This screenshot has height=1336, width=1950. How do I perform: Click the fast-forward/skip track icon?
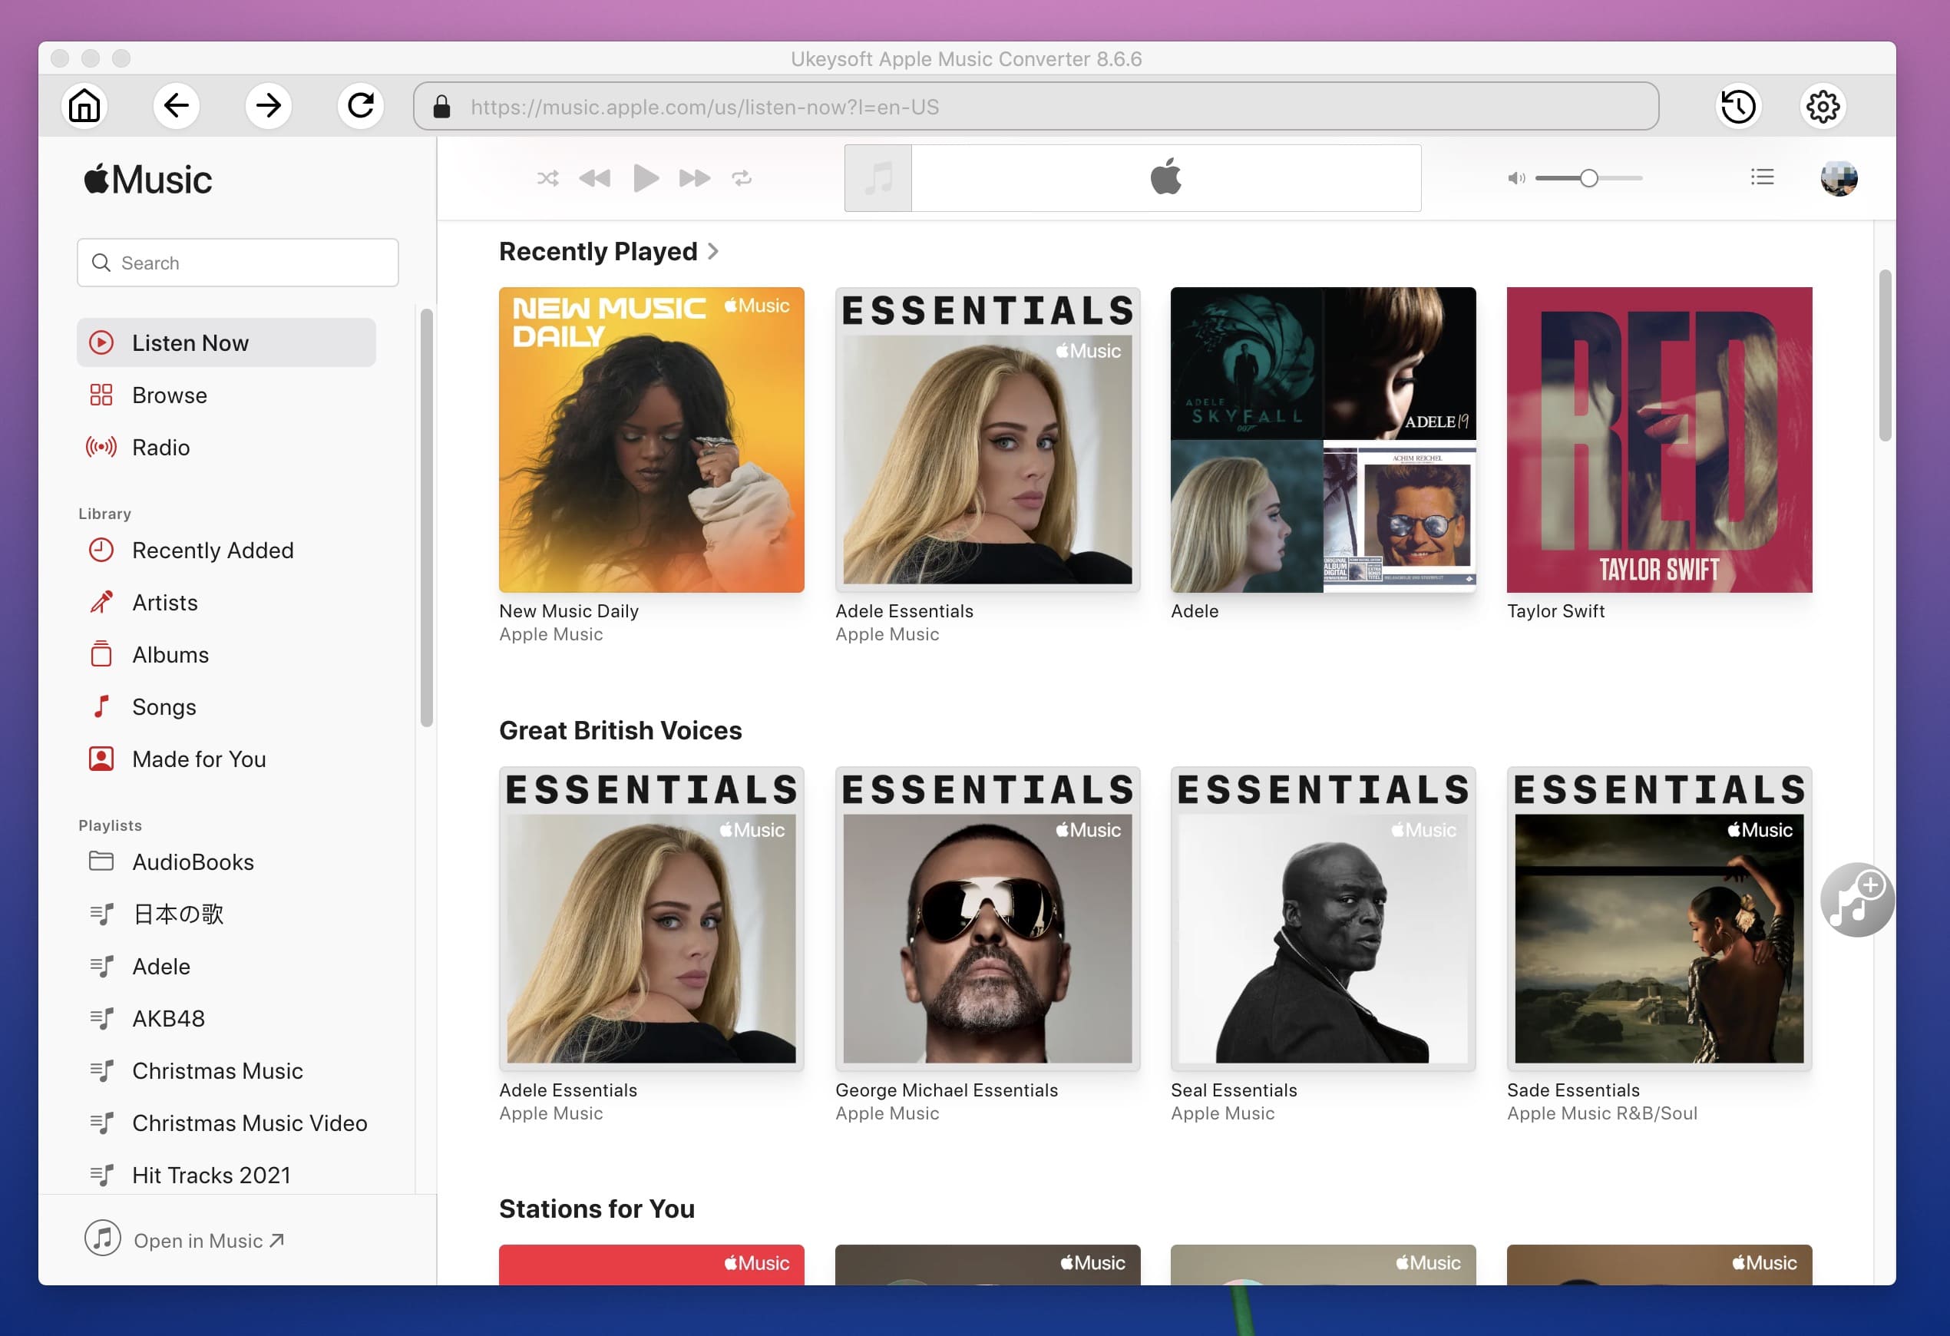click(692, 177)
